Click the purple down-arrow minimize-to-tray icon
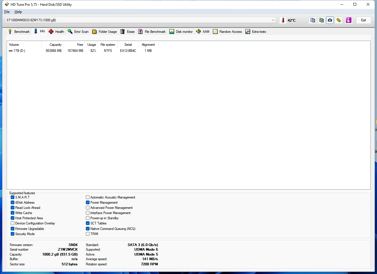Viewport: 377px width, 274px height. (348, 20)
